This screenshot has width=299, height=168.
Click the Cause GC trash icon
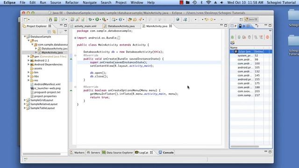(x=249, y=37)
